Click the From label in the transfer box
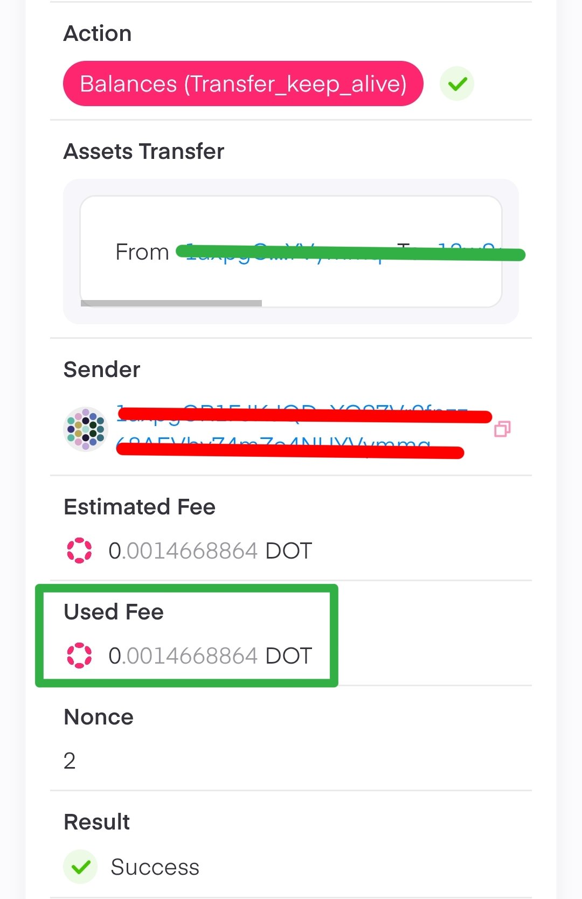The width and height of the screenshot is (582, 899). pos(142,252)
